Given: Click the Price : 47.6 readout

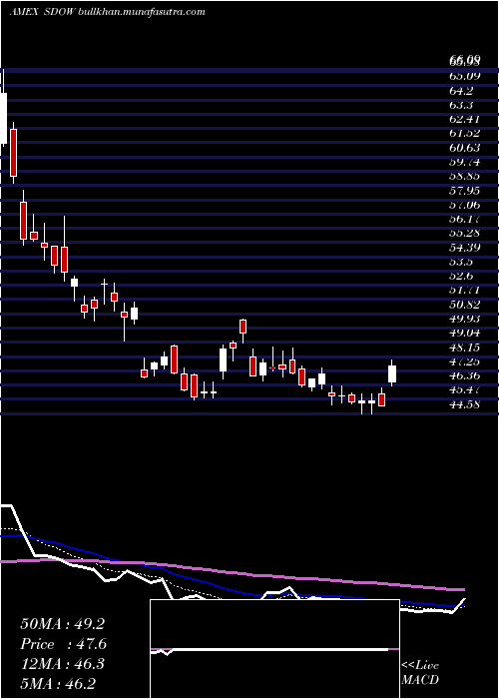Looking at the screenshot, I should tap(63, 644).
